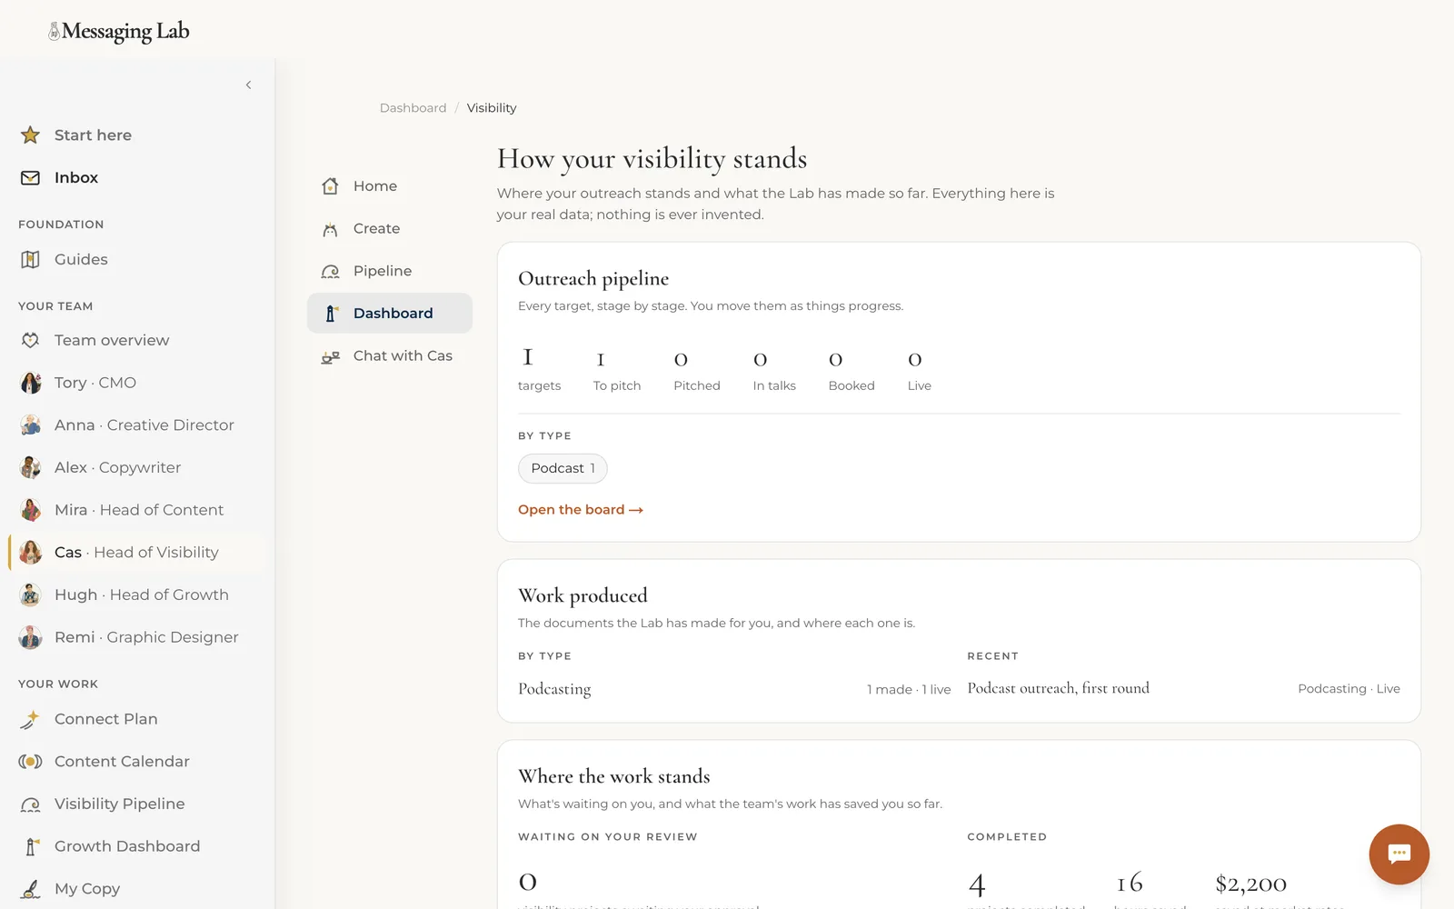The width and height of the screenshot is (1454, 909).
Task: Open the chat bubble floating button
Action: [1399, 854]
